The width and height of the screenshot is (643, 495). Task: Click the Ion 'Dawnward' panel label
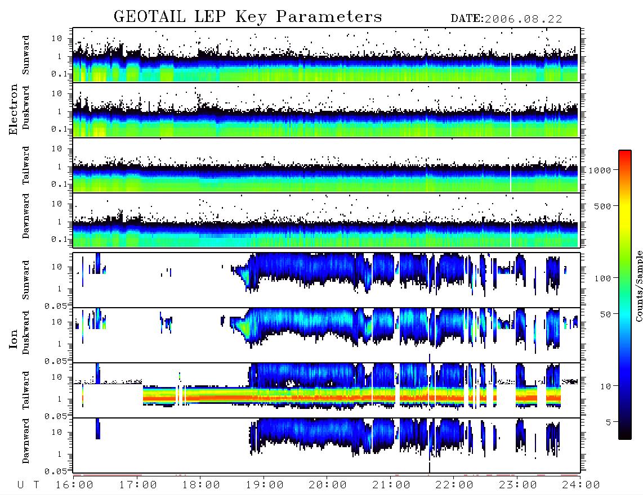point(26,441)
